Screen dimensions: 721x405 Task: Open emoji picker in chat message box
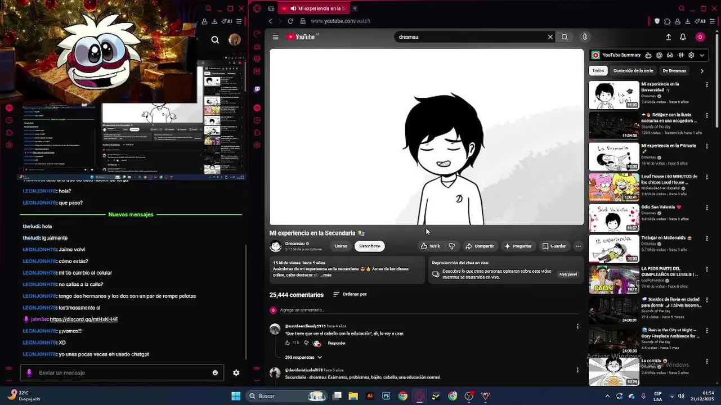click(215, 373)
